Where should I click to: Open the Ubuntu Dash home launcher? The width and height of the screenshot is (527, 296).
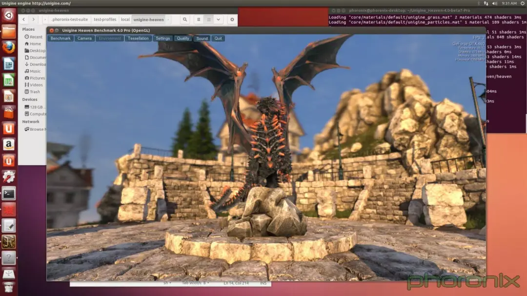point(9,15)
